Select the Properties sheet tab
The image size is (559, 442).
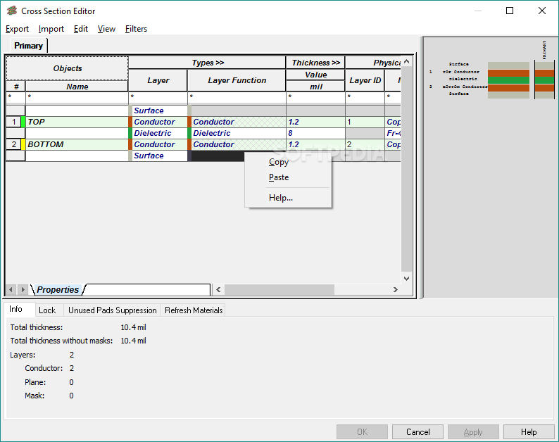pos(58,289)
